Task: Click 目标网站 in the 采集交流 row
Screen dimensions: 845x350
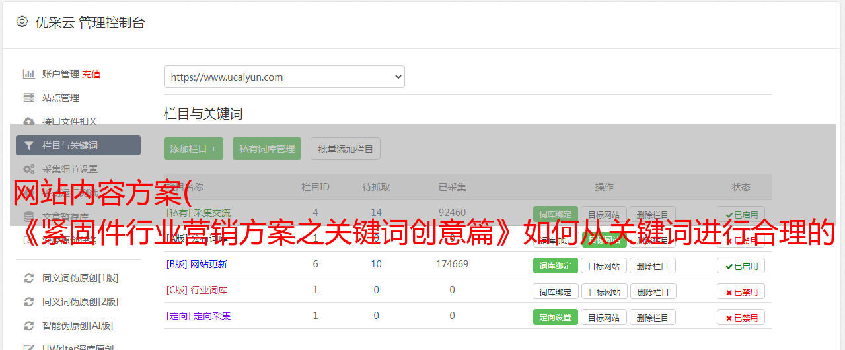Action: (x=604, y=215)
